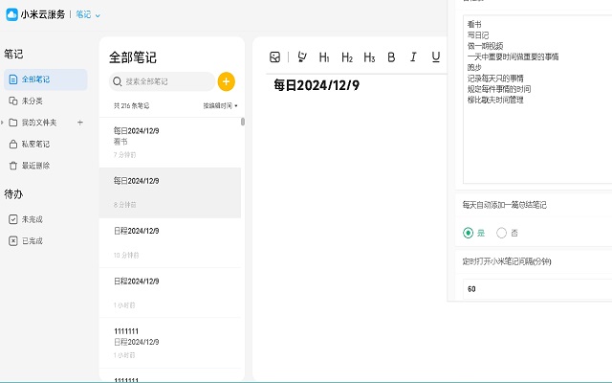This screenshot has height=383, width=612.
Task: Click 一天中重要时间做重要的事情 line
Action: tap(513, 57)
